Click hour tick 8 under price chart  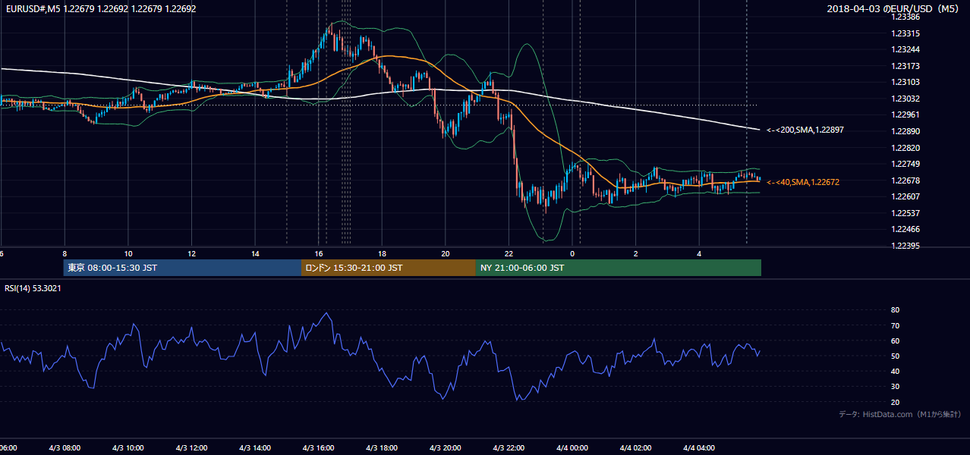pyautogui.click(x=65, y=253)
